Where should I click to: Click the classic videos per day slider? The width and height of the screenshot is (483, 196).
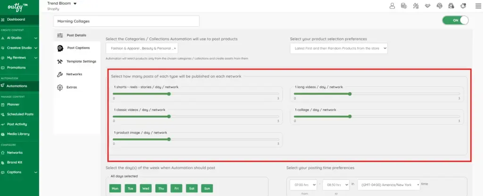pos(196,117)
